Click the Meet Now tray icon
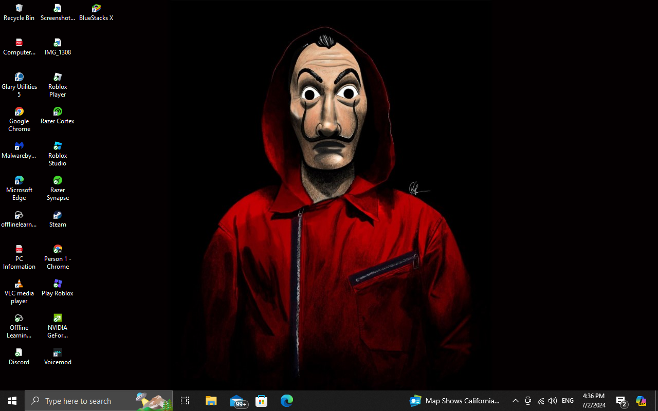658x411 pixels. pyautogui.click(x=528, y=401)
